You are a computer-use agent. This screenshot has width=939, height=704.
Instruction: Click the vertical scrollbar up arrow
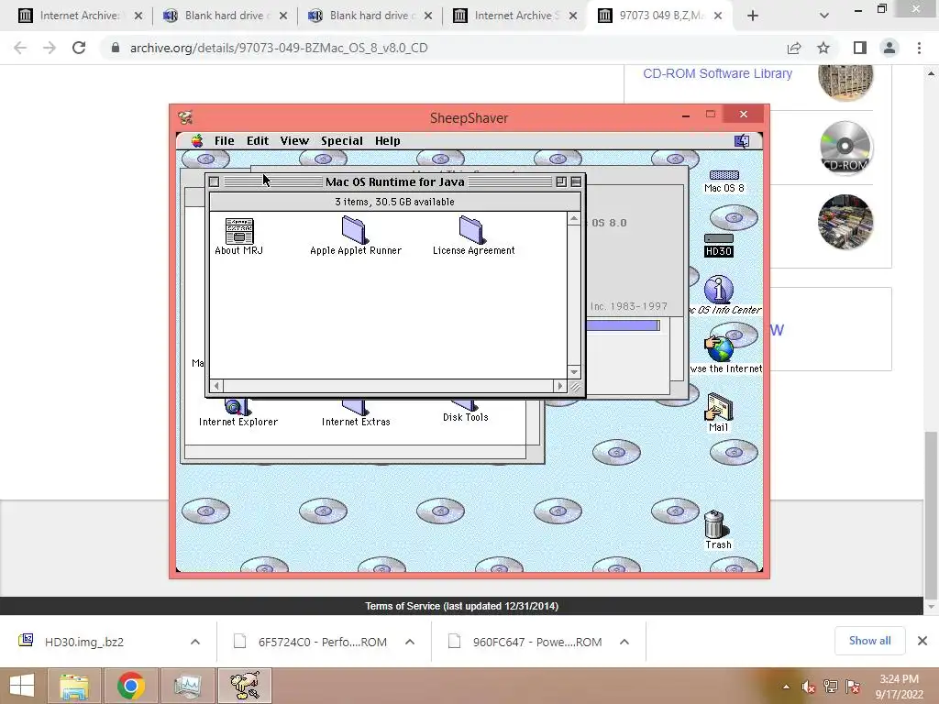[x=574, y=219]
